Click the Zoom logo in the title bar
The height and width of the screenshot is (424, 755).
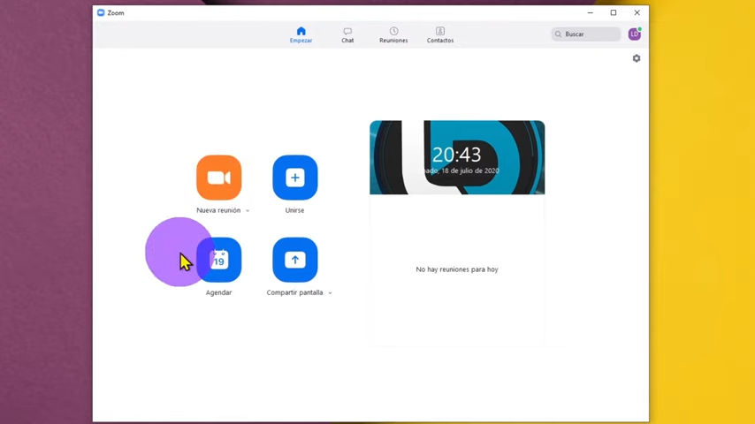101,12
